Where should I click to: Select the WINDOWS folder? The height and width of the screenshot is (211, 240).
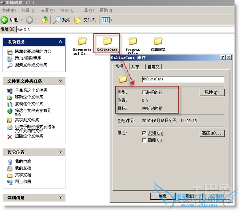158,44
